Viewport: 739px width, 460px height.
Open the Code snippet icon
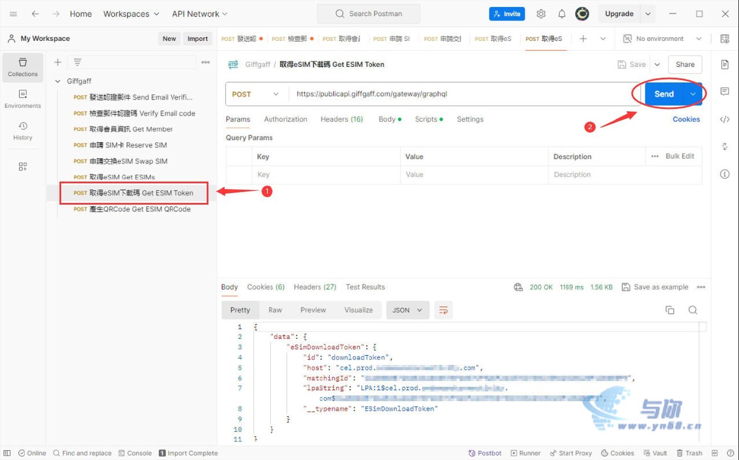pos(725,119)
